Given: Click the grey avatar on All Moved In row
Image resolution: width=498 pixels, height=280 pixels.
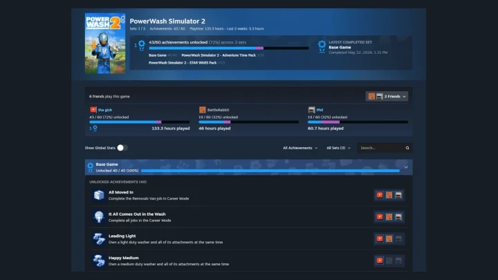Looking at the screenshot, I should tap(398, 195).
